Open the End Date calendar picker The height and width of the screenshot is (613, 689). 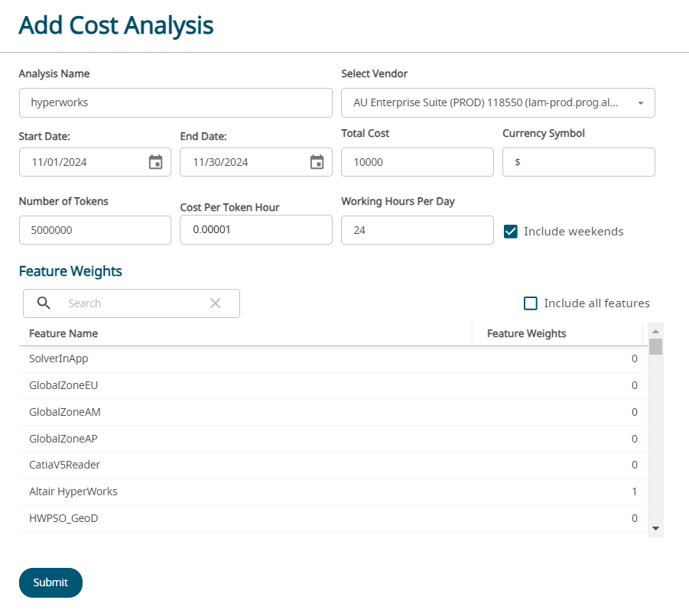317,162
